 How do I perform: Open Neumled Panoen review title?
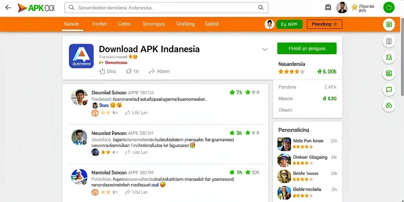tap(109, 133)
